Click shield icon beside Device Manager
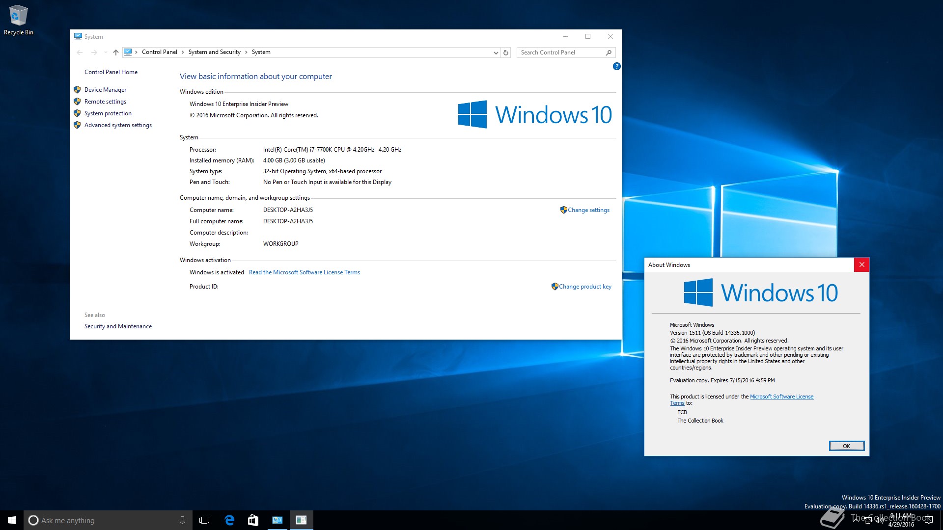Image resolution: width=943 pixels, height=530 pixels. [77, 90]
